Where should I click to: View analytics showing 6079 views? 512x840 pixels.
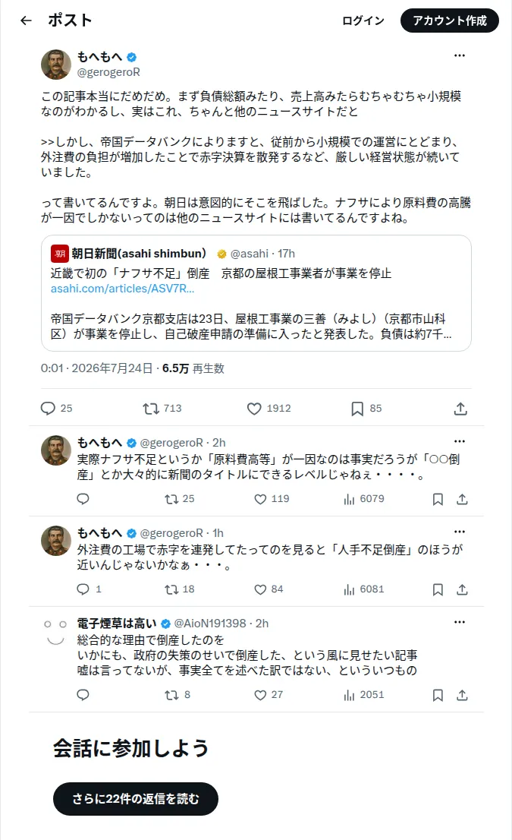(x=364, y=499)
